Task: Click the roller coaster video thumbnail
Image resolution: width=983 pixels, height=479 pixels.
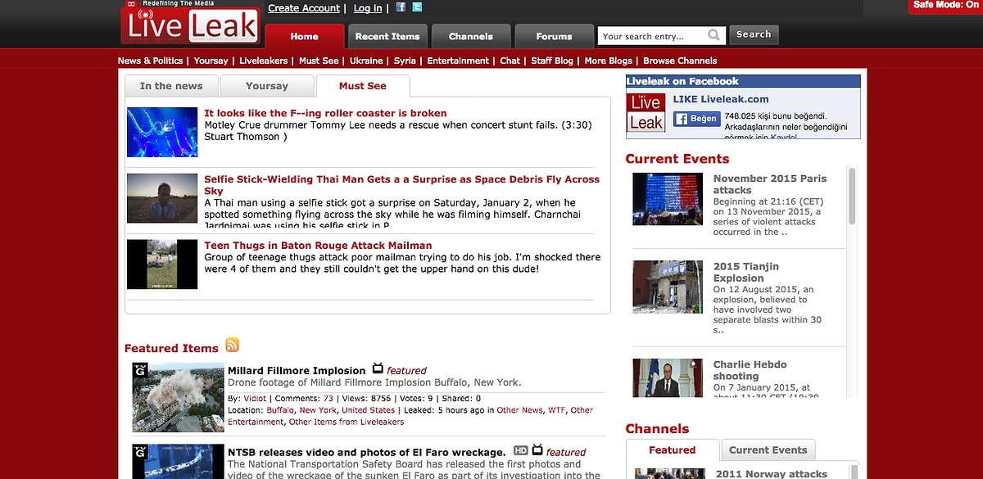Action: coord(162,132)
